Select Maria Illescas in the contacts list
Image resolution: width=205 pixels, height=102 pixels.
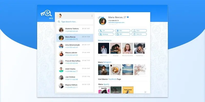point(75,38)
